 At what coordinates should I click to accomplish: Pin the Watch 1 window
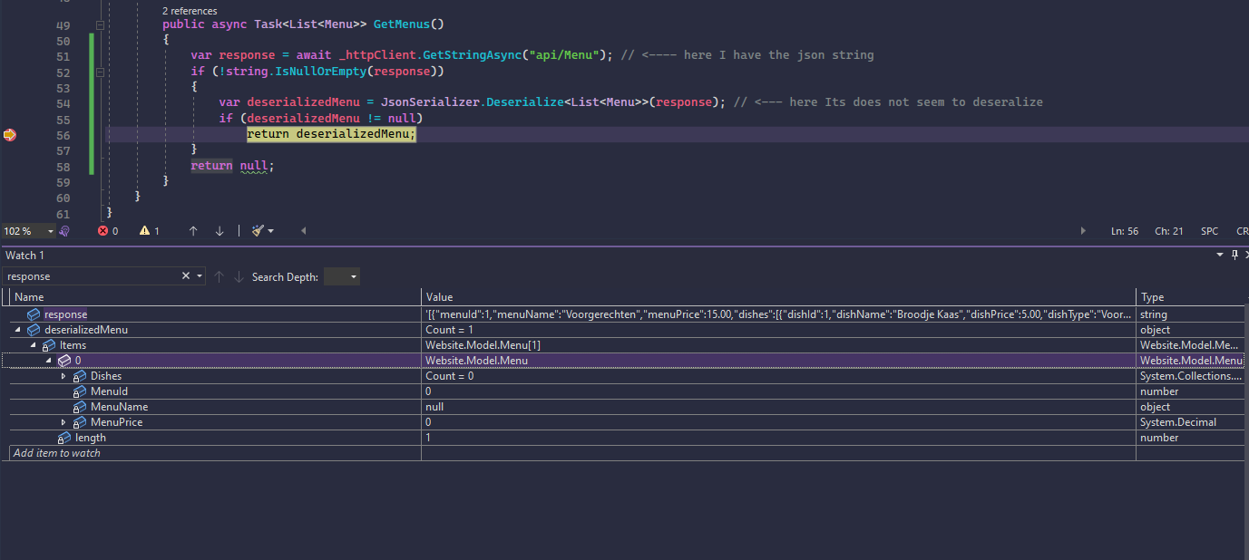[x=1234, y=256]
